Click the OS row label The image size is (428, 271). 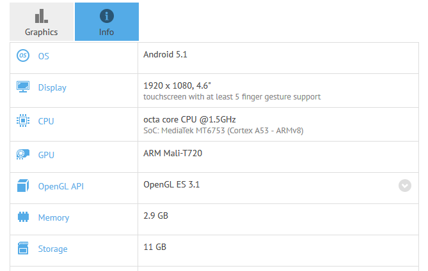[x=44, y=56]
